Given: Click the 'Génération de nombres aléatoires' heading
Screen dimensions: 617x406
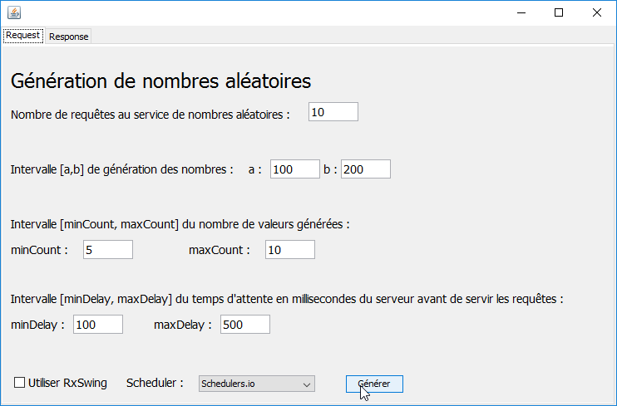Looking at the screenshot, I should (x=160, y=81).
